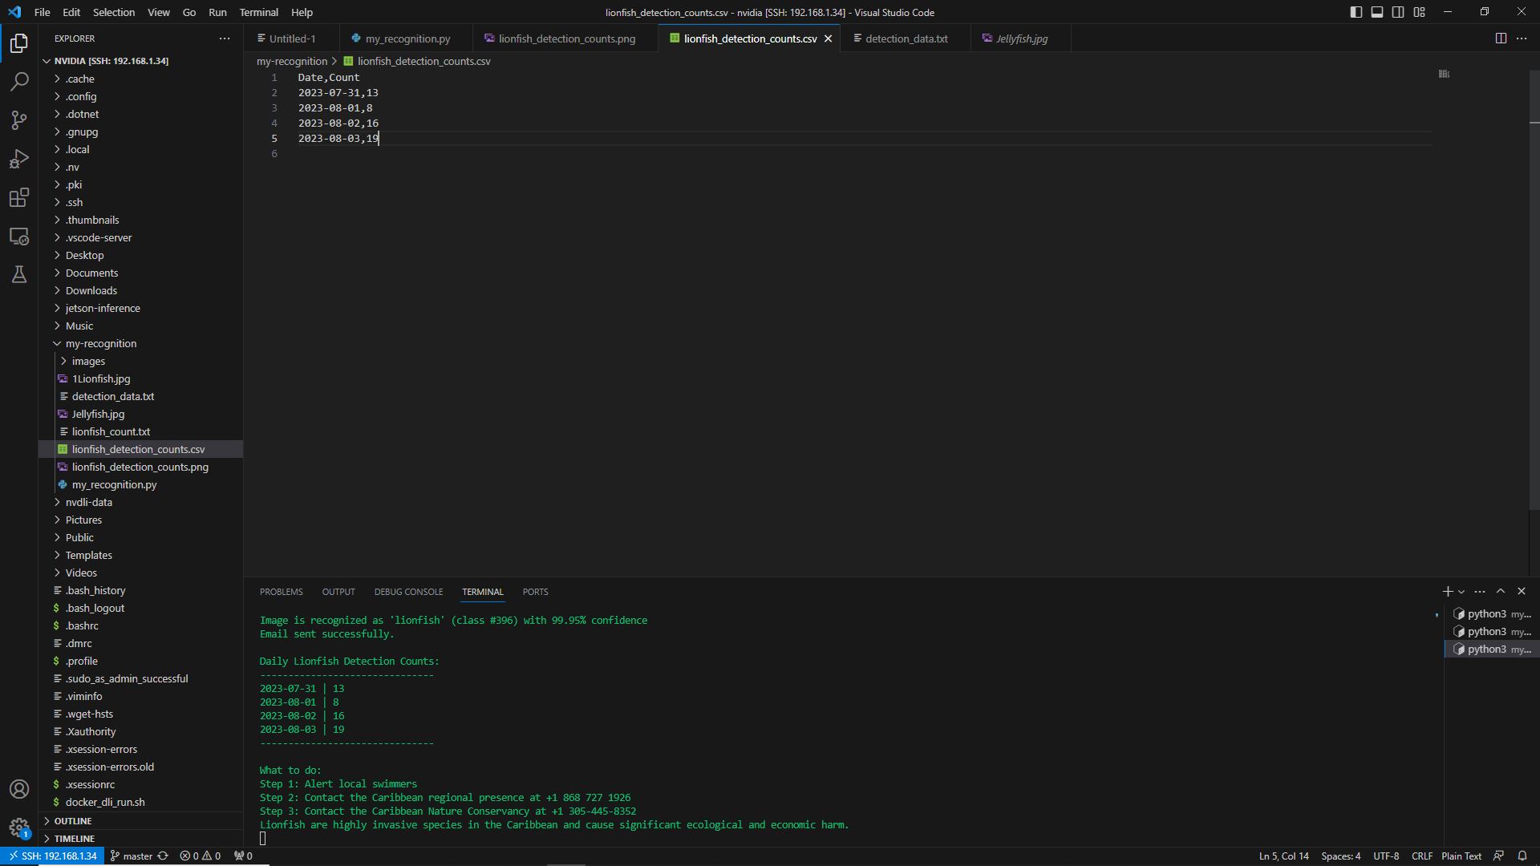Open lionfish_detection_counts.png in explorer
1540x866 pixels.
140,467
